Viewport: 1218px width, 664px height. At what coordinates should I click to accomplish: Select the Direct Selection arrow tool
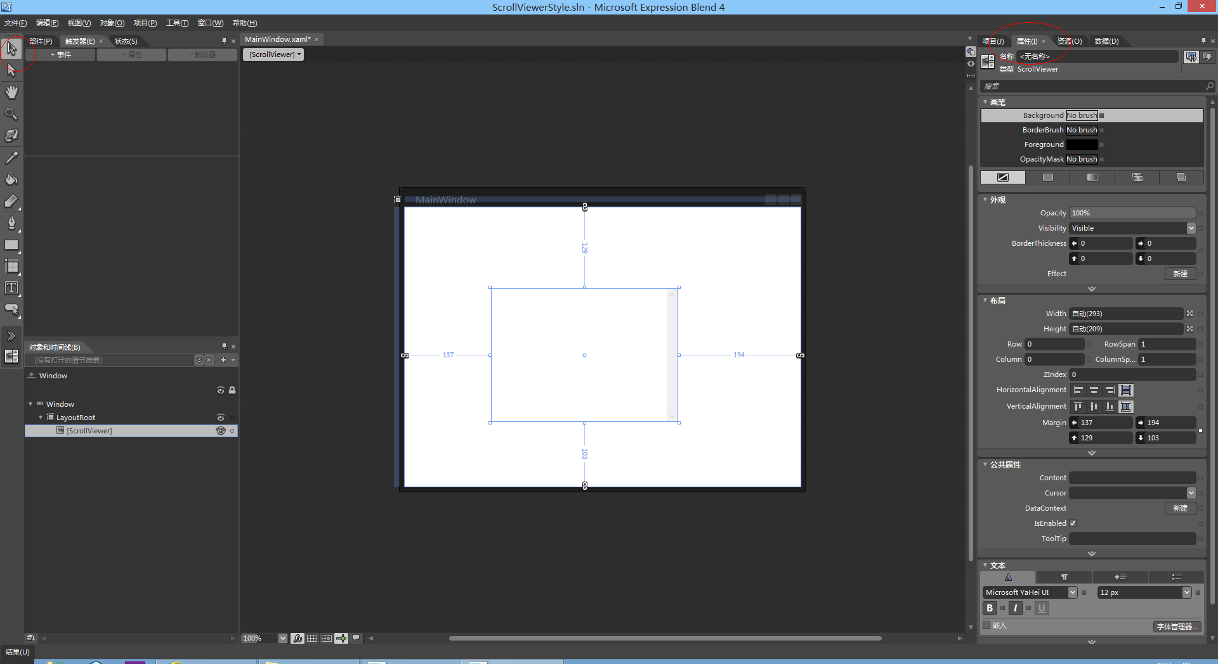click(11, 70)
